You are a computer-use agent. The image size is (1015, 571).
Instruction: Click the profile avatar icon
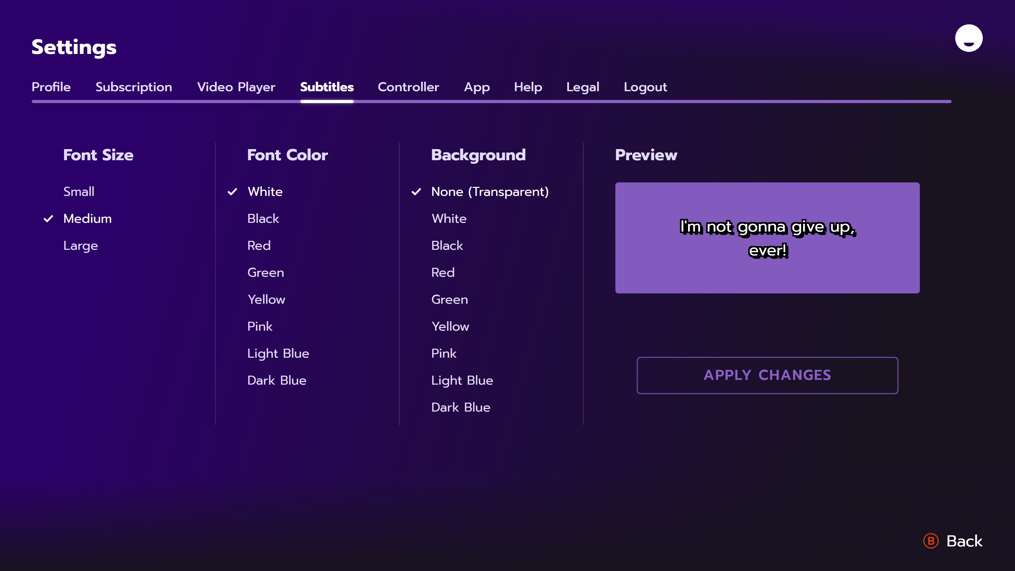coord(968,38)
